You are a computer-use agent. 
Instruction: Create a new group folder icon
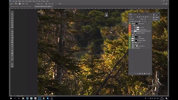(145, 74)
